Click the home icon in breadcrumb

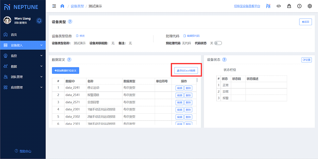click(62, 6)
